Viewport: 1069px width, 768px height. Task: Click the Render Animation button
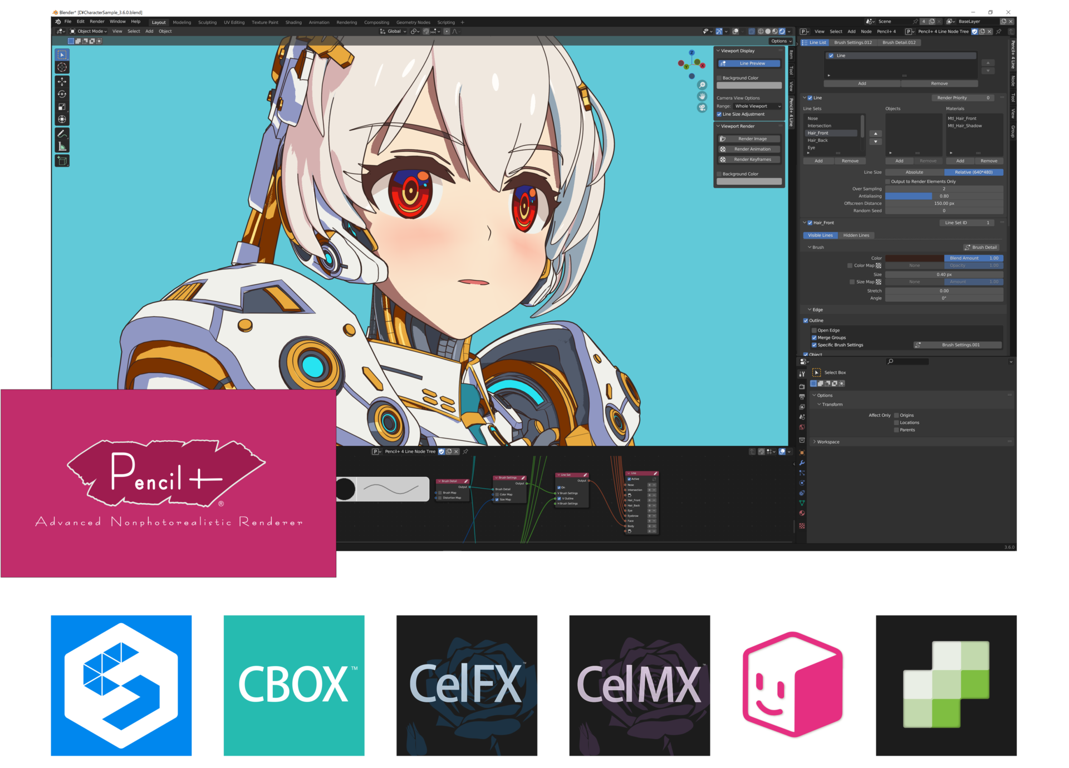pyautogui.click(x=749, y=149)
